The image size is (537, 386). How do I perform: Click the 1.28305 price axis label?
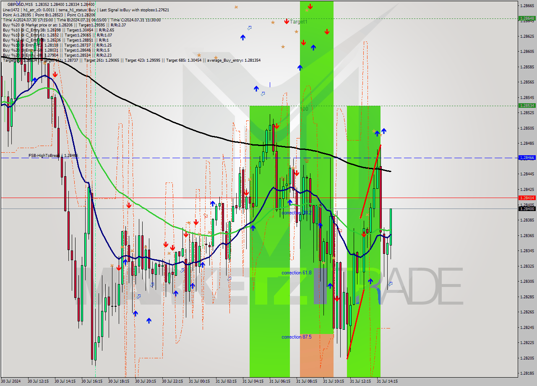pos(527,281)
